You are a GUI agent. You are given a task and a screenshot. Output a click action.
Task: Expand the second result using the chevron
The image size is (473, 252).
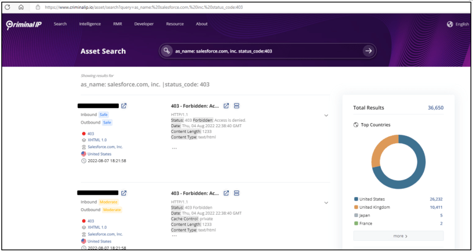pos(326,203)
